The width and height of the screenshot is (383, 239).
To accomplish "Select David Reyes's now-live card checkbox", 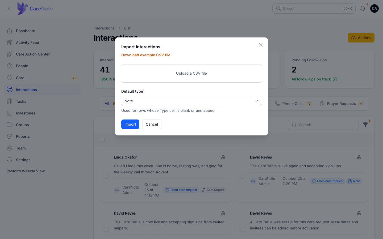I will click(x=106, y=229).
